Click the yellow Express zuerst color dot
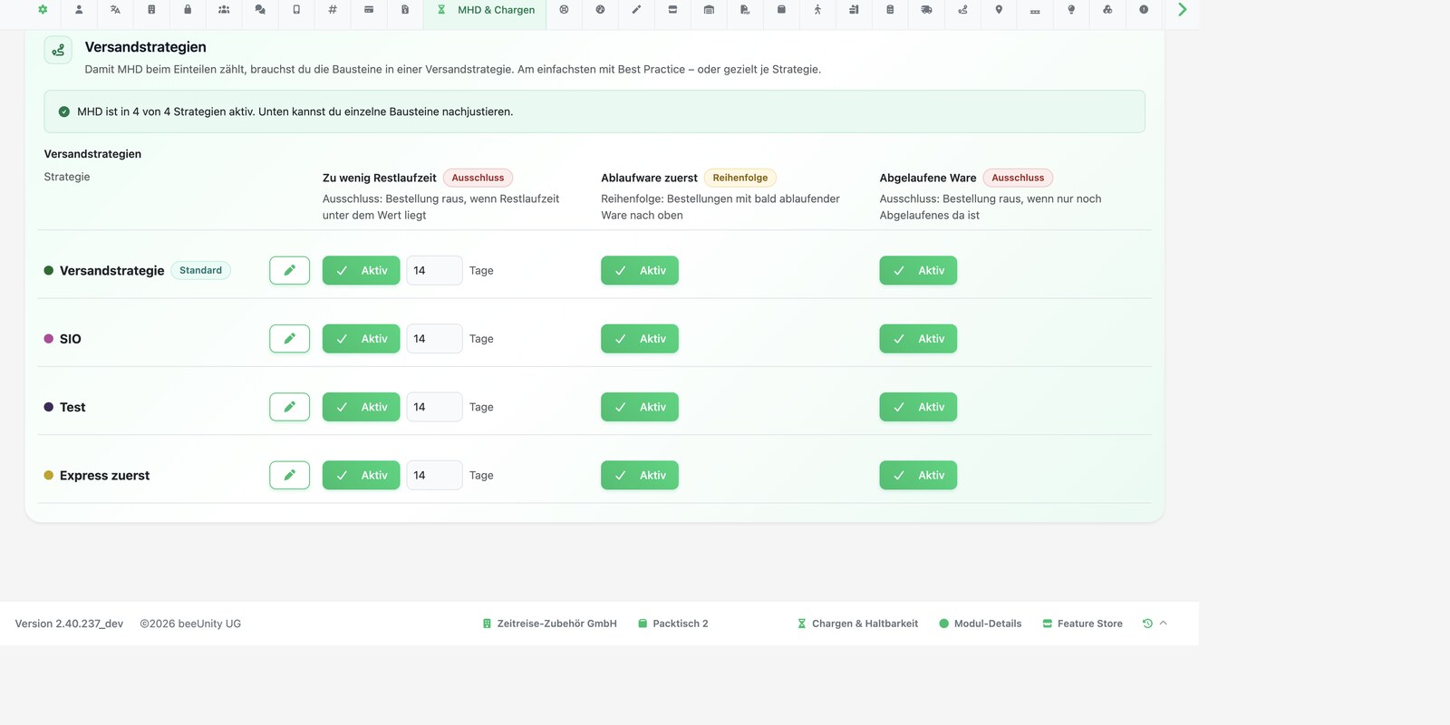The width and height of the screenshot is (1450, 725). (x=49, y=475)
